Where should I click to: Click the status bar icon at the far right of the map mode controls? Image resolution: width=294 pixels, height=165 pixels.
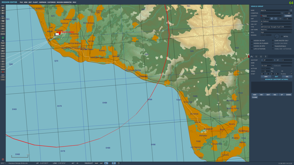(119, 163)
